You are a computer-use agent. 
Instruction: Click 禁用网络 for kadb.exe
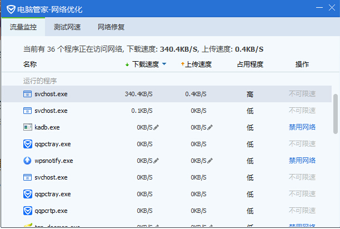coord(302,127)
